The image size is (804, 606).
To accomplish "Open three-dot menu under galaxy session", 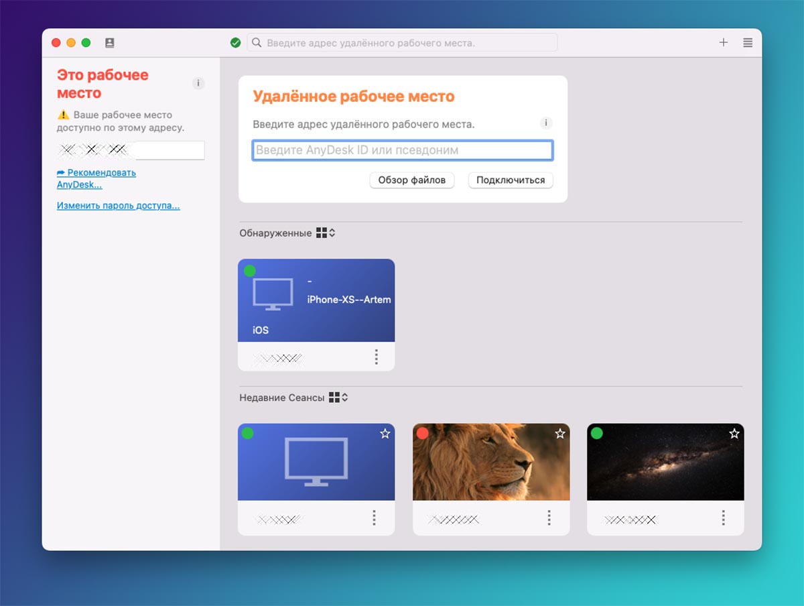I will (724, 518).
